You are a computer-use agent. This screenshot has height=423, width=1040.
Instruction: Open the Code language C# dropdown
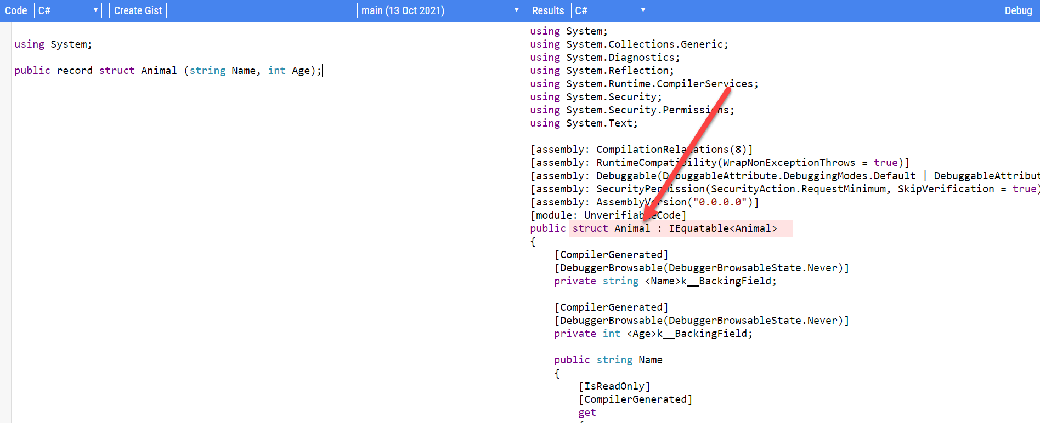[x=67, y=10]
